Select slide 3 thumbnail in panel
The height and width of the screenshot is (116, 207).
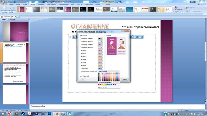pyautogui.click(x=16, y=74)
